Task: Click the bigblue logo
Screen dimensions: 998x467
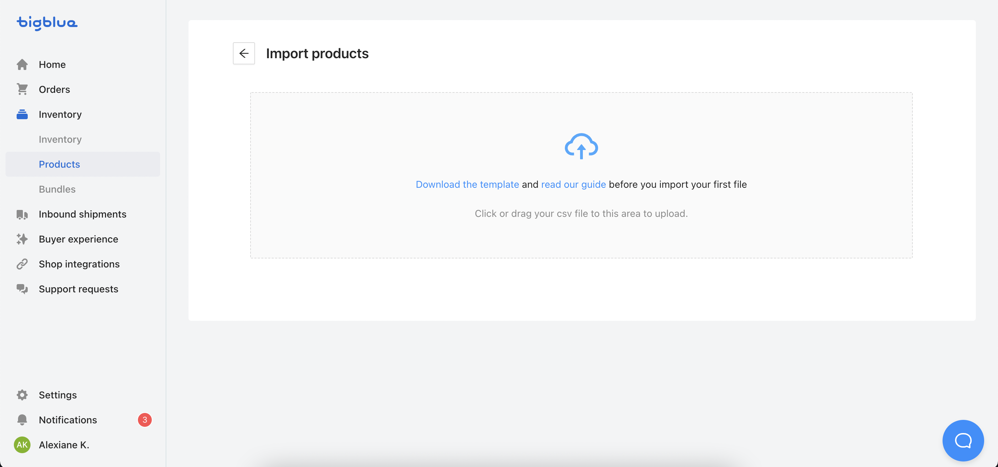Action: (47, 23)
